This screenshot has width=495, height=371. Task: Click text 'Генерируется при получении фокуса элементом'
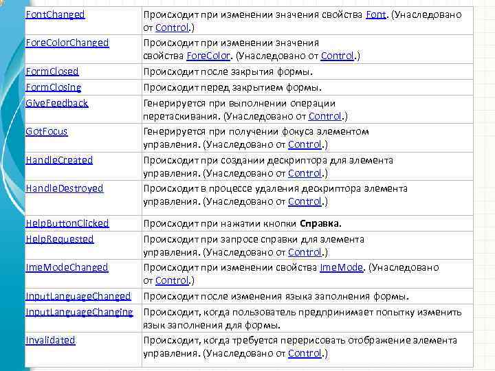point(256,131)
